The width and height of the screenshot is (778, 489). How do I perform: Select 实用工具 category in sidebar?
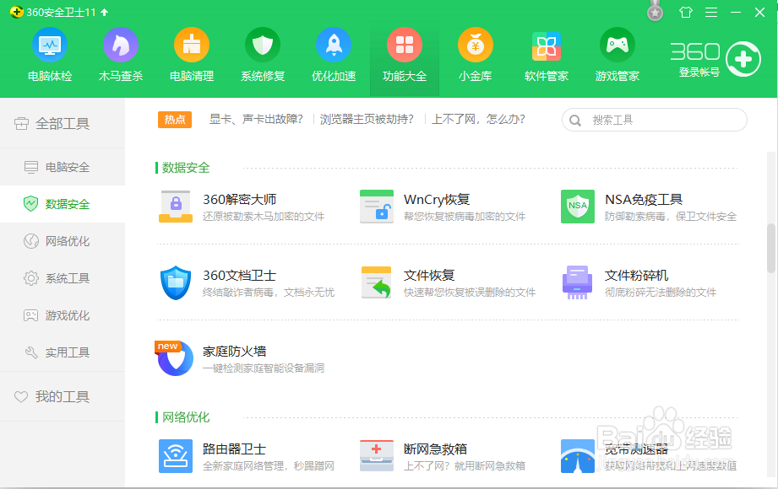(63, 352)
